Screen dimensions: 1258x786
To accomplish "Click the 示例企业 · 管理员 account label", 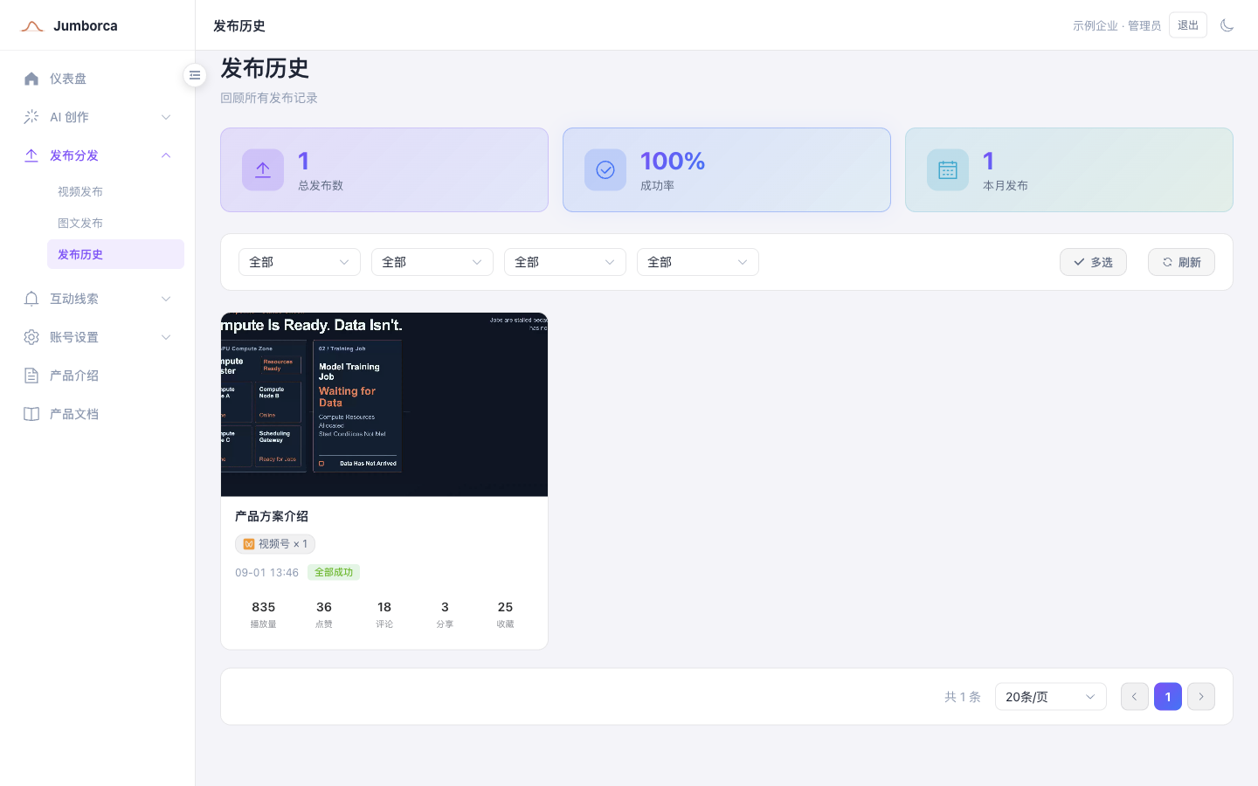I will coord(1116,26).
